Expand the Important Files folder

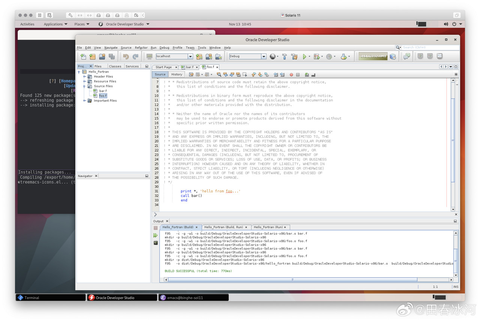click(x=84, y=101)
